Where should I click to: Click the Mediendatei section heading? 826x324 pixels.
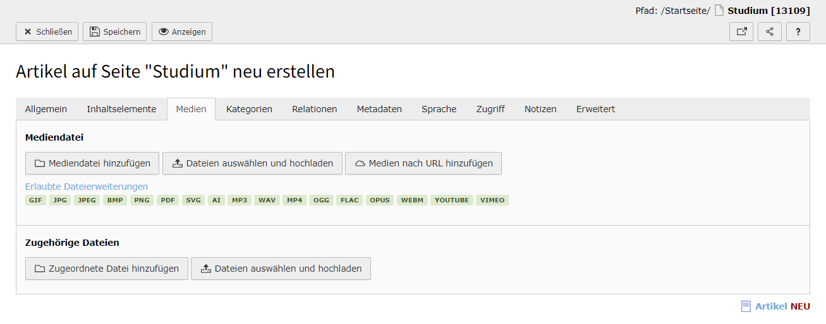point(54,137)
